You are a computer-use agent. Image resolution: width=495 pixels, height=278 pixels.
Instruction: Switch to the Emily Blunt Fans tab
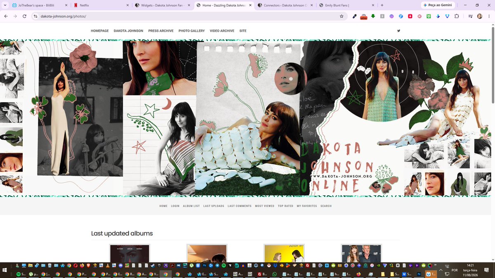(347, 5)
